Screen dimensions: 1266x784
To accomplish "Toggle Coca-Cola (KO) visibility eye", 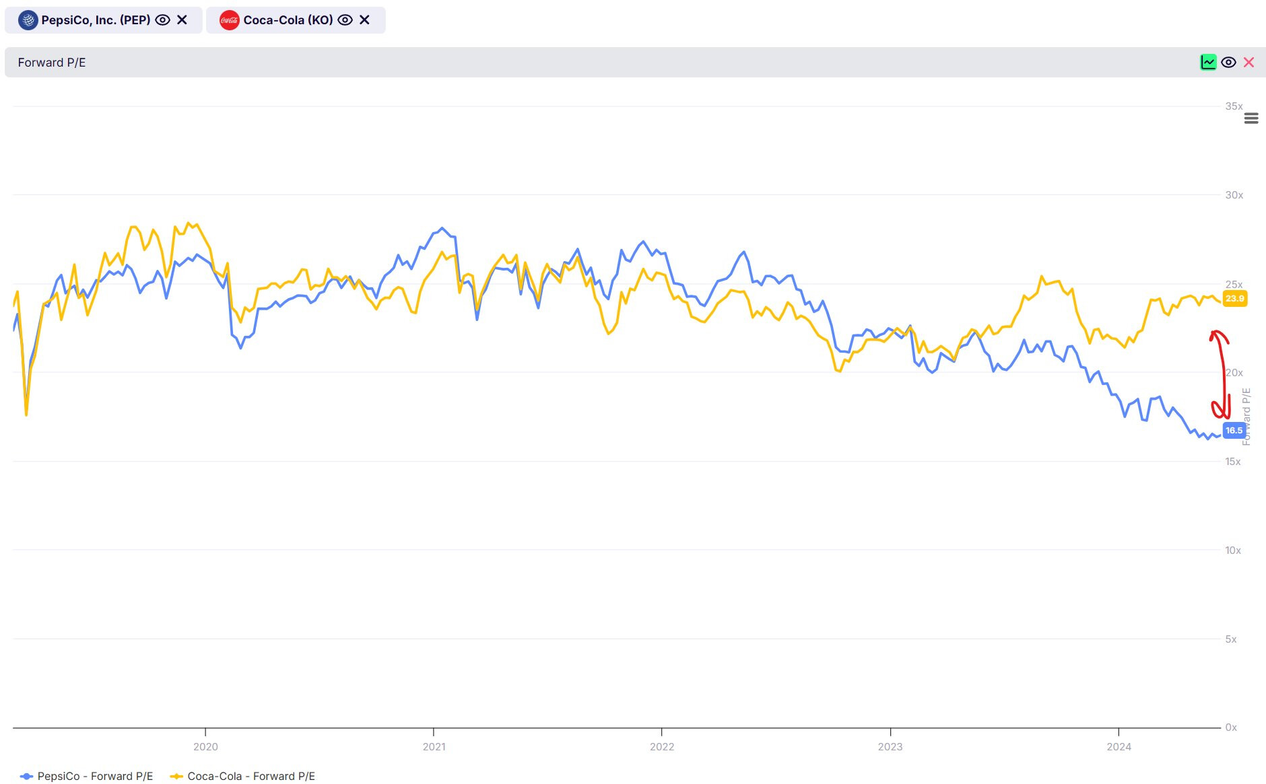I will pos(345,20).
